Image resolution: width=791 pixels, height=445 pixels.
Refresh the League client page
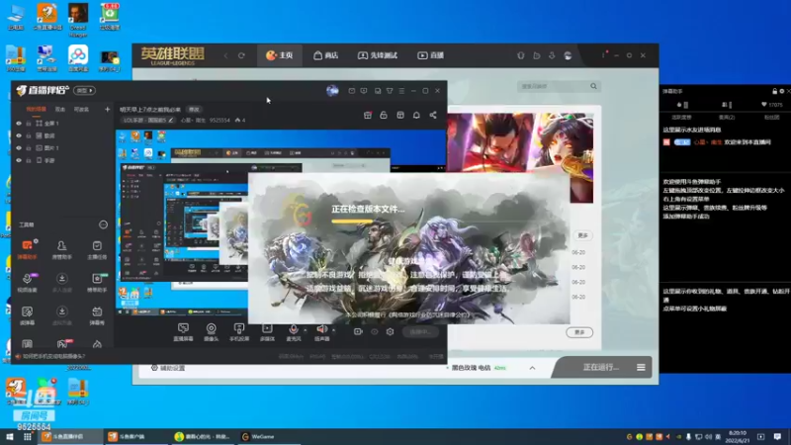pyautogui.click(x=241, y=55)
